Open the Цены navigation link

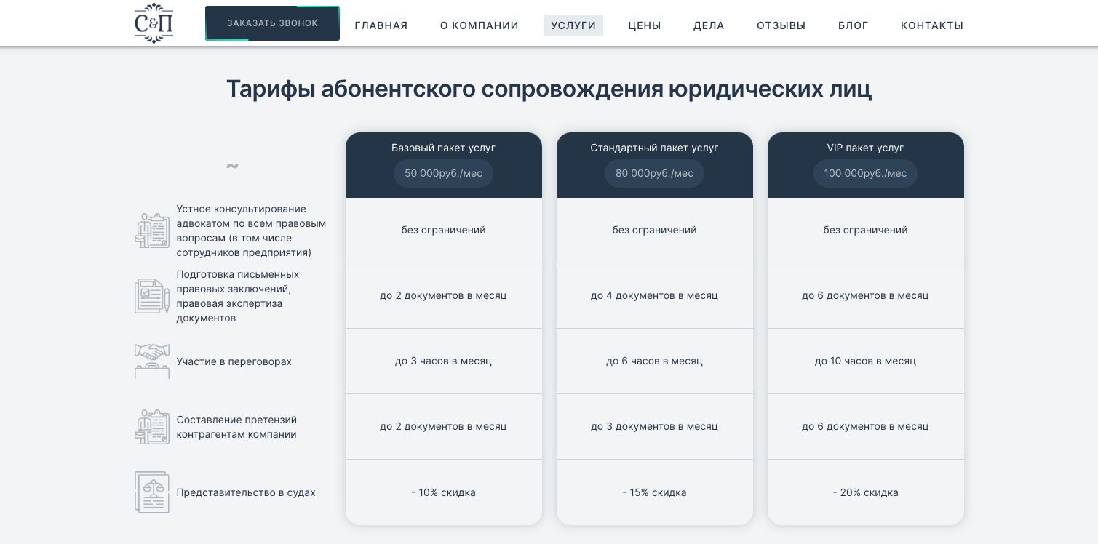coord(645,25)
